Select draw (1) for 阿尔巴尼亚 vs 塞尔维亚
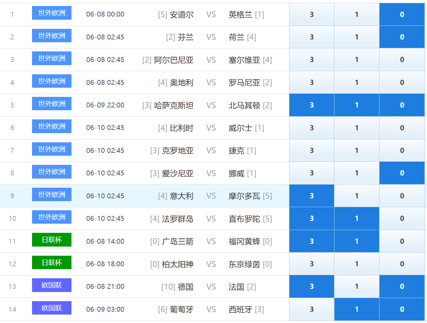 coord(357,60)
